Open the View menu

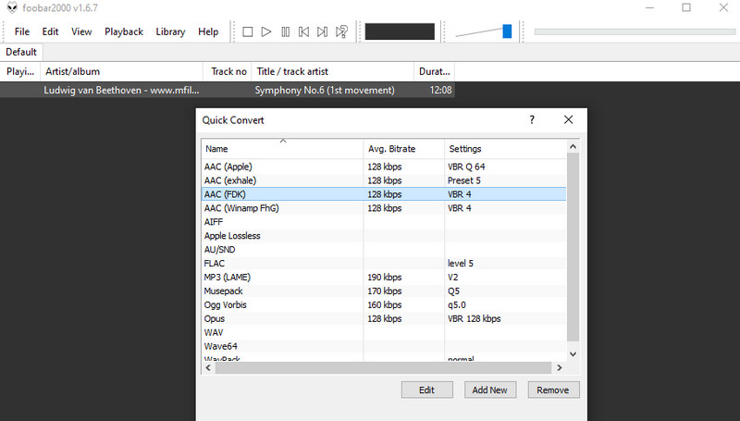coord(81,31)
